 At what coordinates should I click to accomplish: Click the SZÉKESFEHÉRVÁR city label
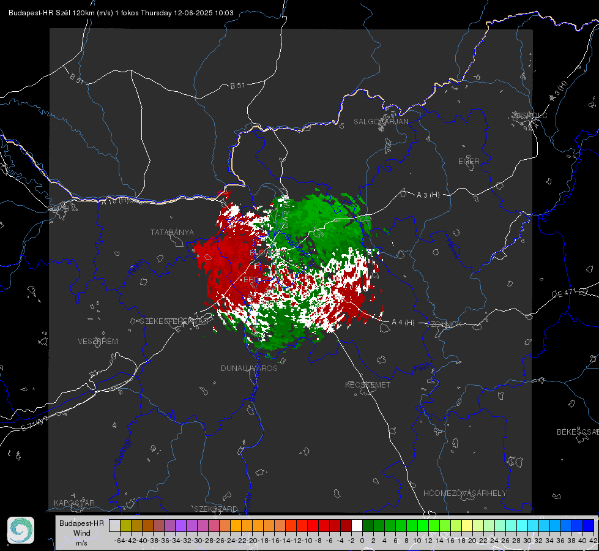point(174,321)
